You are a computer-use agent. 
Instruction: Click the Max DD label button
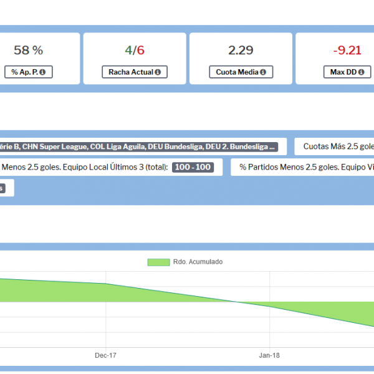[x=342, y=72]
